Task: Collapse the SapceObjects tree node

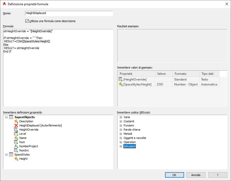Action: [6, 117]
